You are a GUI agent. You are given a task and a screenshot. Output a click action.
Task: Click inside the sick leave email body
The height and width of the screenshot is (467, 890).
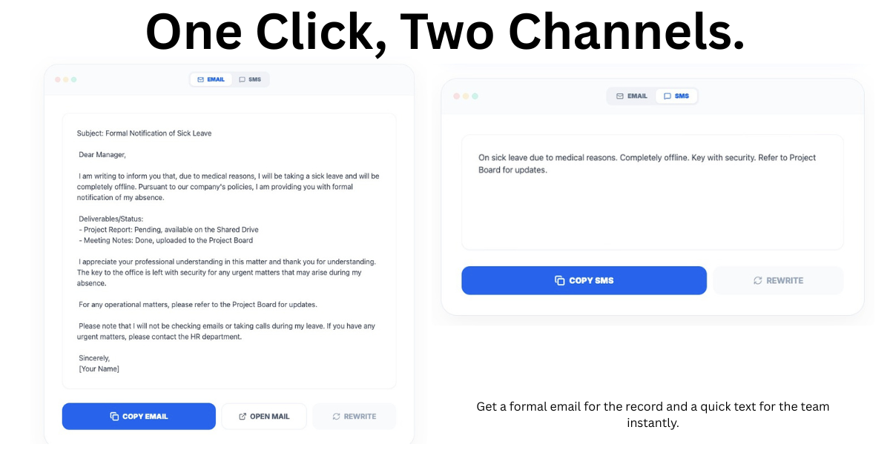pyautogui.click(x=229, y=251)
